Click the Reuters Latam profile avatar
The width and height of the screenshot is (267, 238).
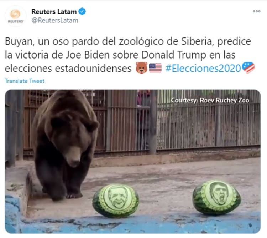point(16,16)
